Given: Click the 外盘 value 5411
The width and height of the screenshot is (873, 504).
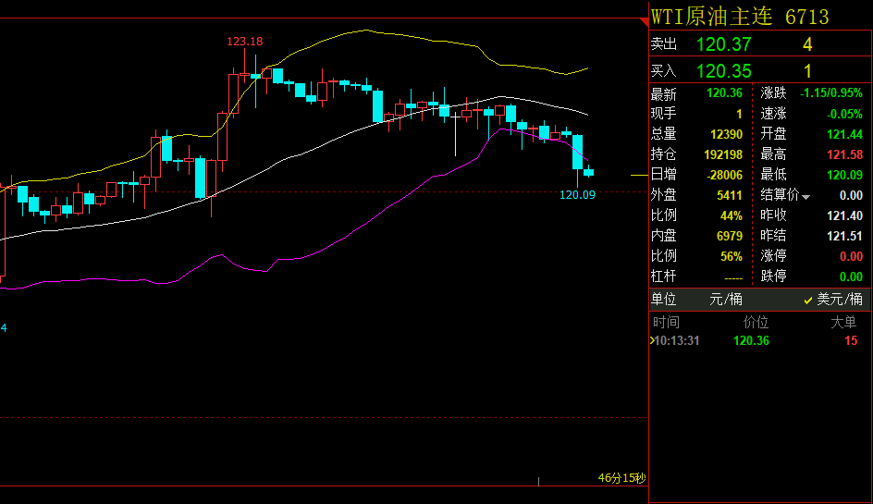Looking at the screenshot, I should (x=730, y=195).
